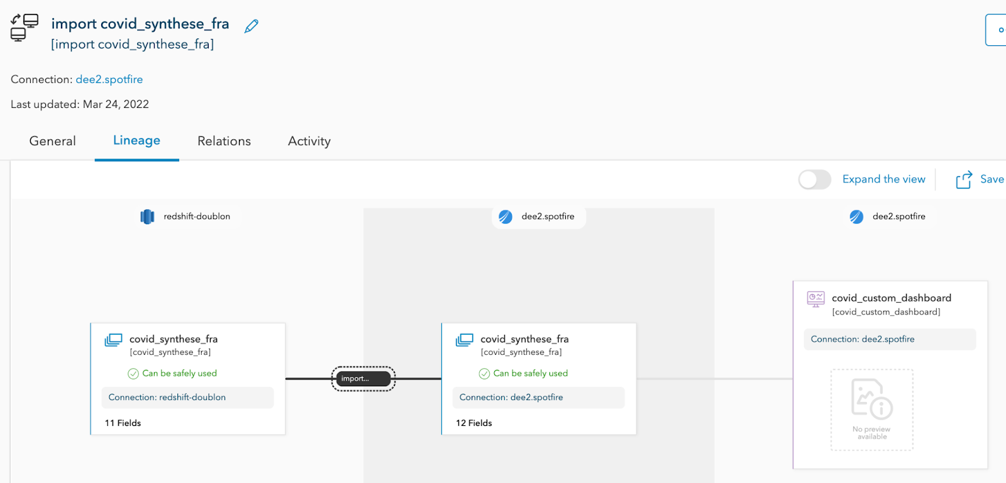Click the [covid_custom_dashboard] subtitle text

[x=886, y=312]
